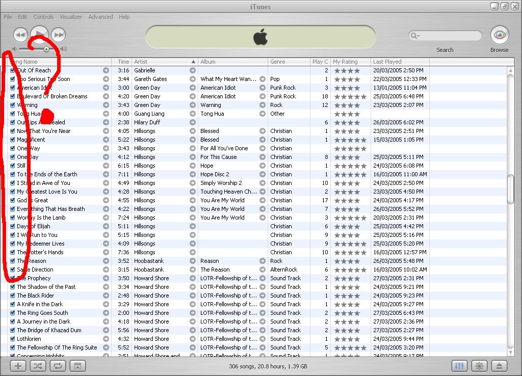Toggle Repeat at the bottom bar
The width and height of the screenshot is (522, 376).
click(58, 366)
